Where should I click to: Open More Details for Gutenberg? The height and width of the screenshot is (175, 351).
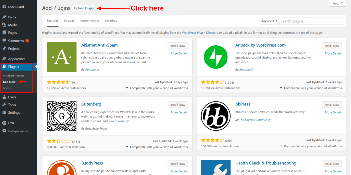click(179, 112)
